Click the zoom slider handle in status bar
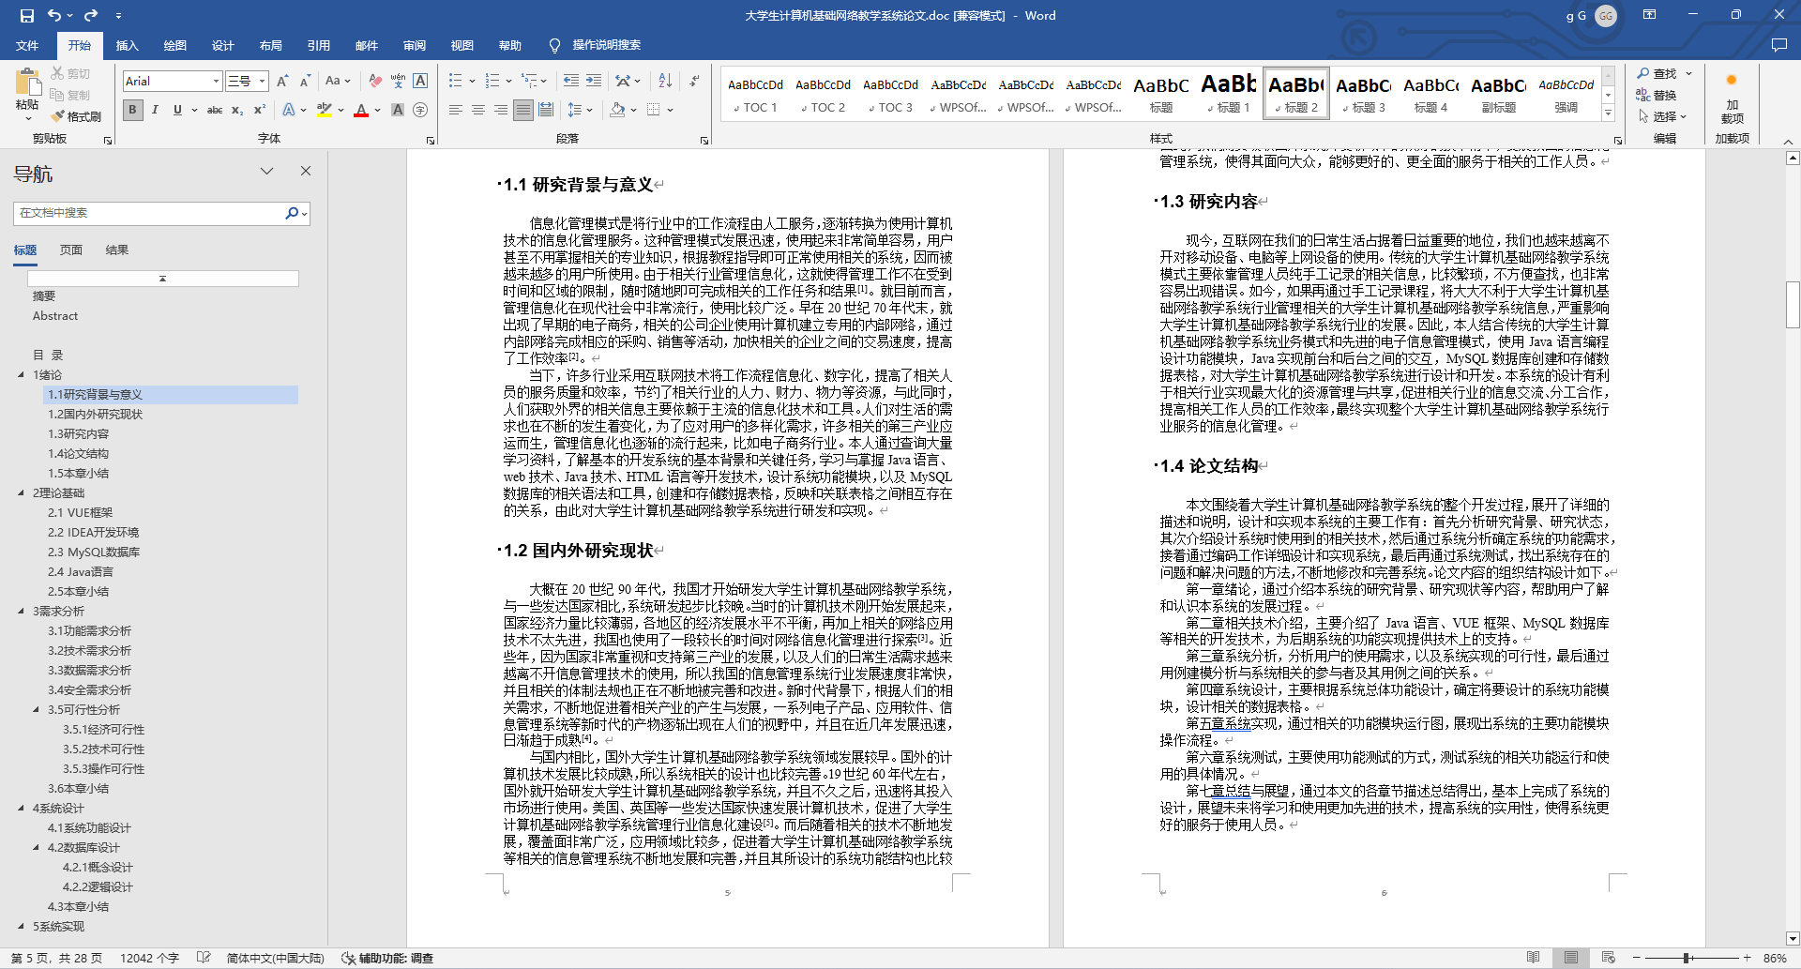The image size is (1801, 969). [x=1687, y=958]
